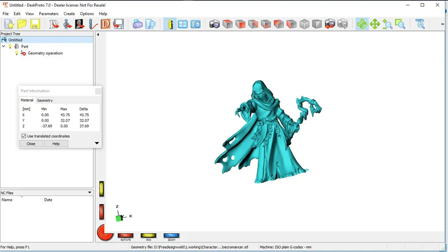The image size is (448, 252).
Task: Click the green orientation axis cube
Action: click(119, 218)
